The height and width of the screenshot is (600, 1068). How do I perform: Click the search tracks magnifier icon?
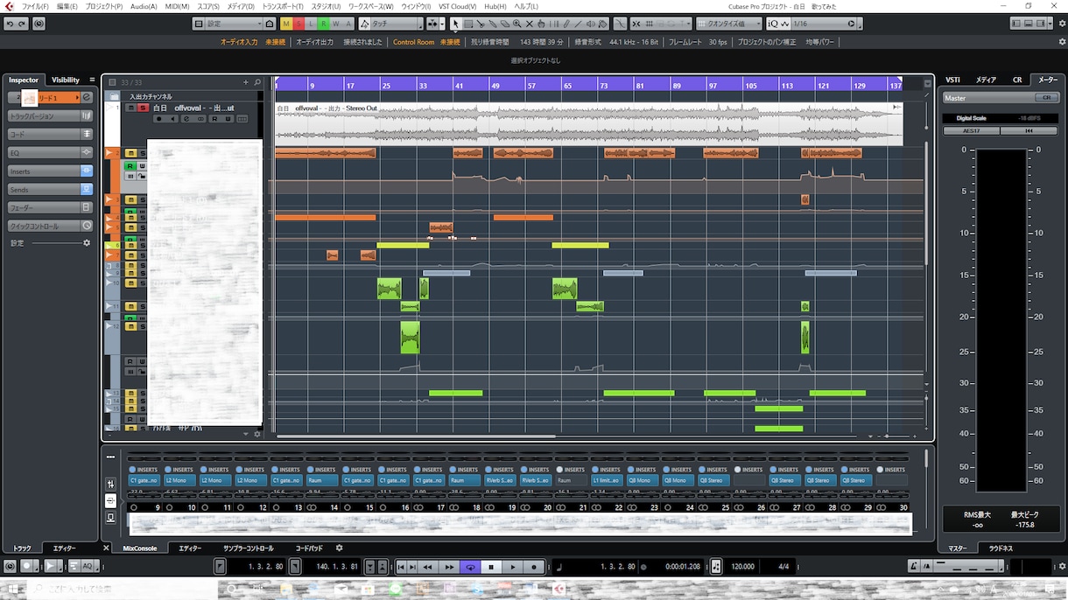tap(257, 82)
